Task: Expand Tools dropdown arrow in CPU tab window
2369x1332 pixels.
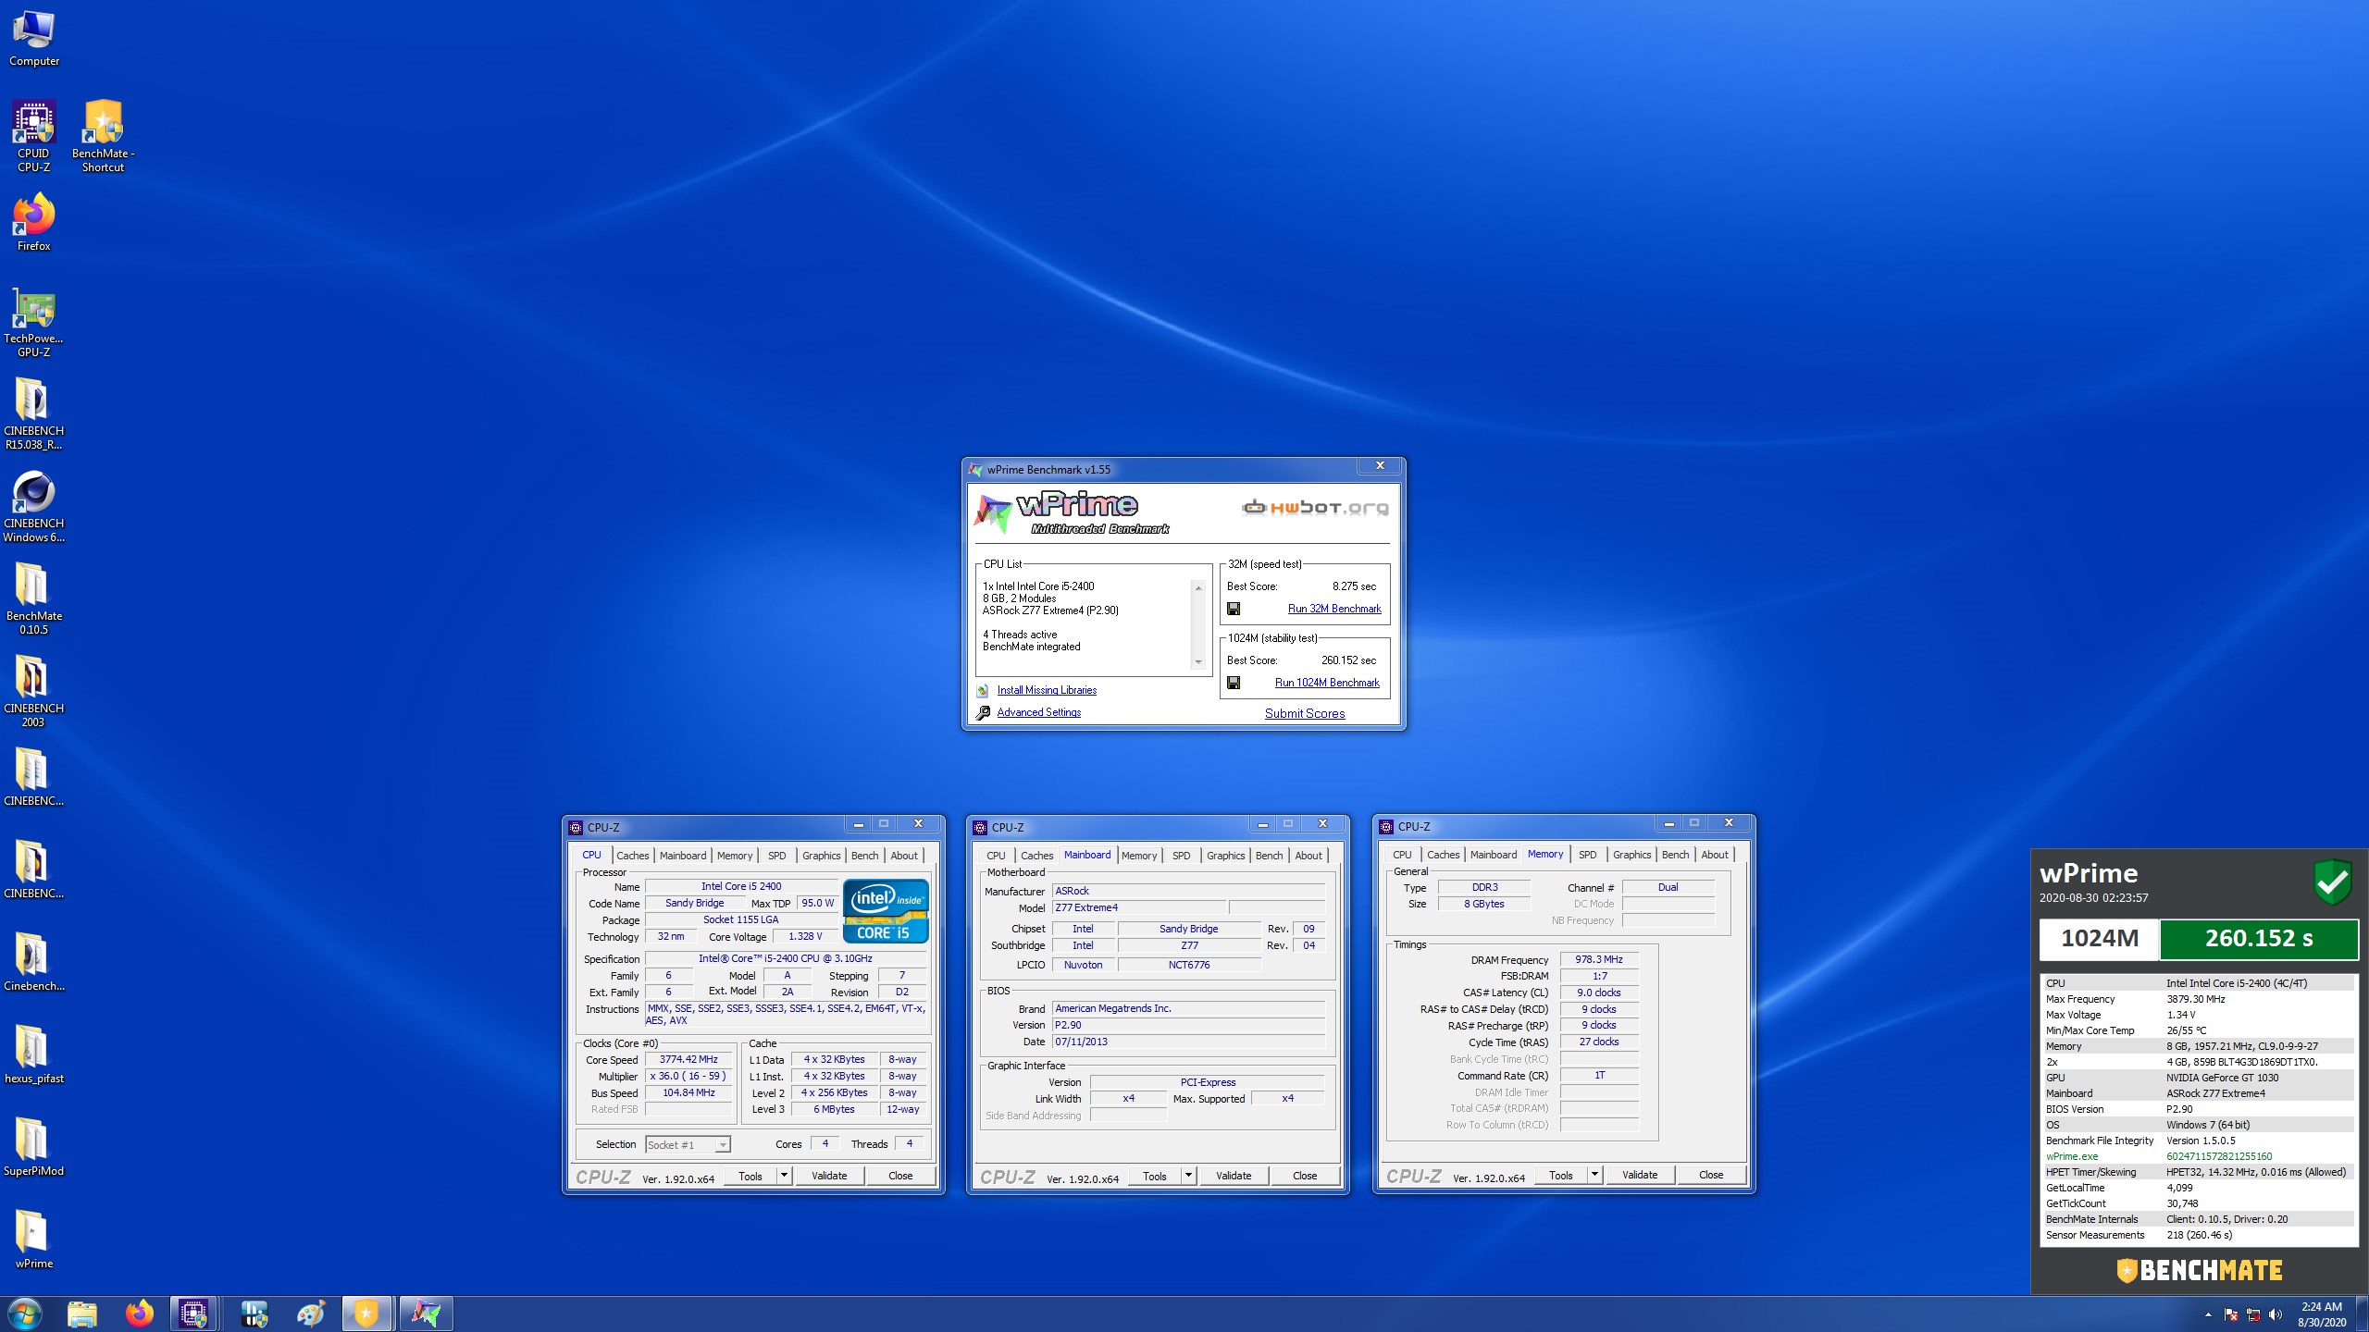Action: pyautogui.click(x=784, y=1176)
